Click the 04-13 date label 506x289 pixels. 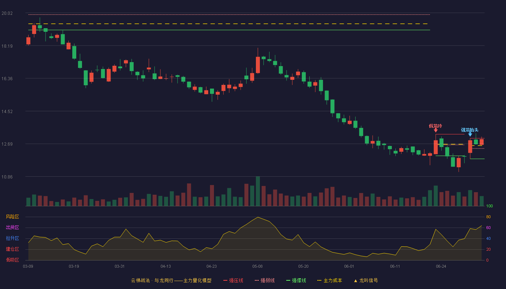tap(166, 266)
